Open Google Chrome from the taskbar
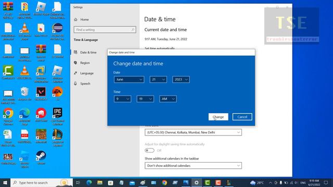The width and height of the screenshot is (333, 187). click(x=164, y=182)
